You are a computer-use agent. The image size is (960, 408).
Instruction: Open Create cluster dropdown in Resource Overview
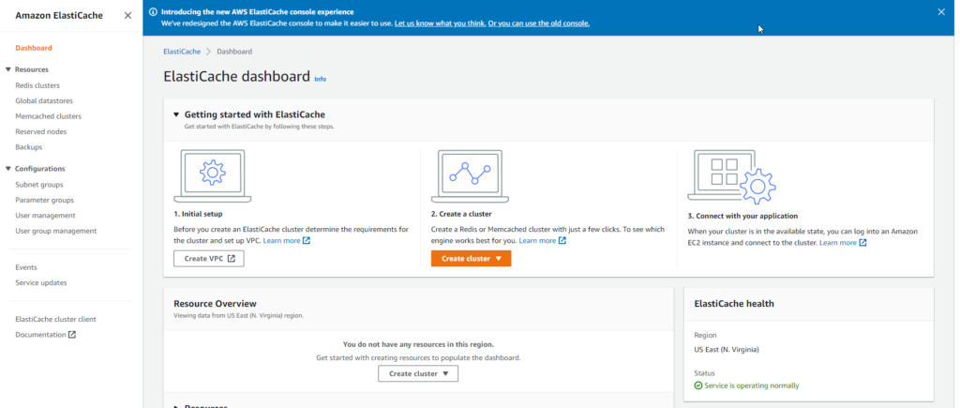click(418, 373)
